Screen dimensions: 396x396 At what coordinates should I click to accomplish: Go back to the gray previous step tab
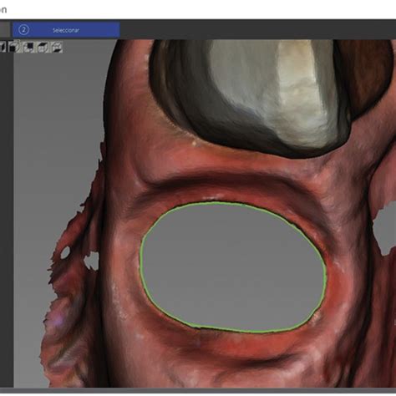5,30
